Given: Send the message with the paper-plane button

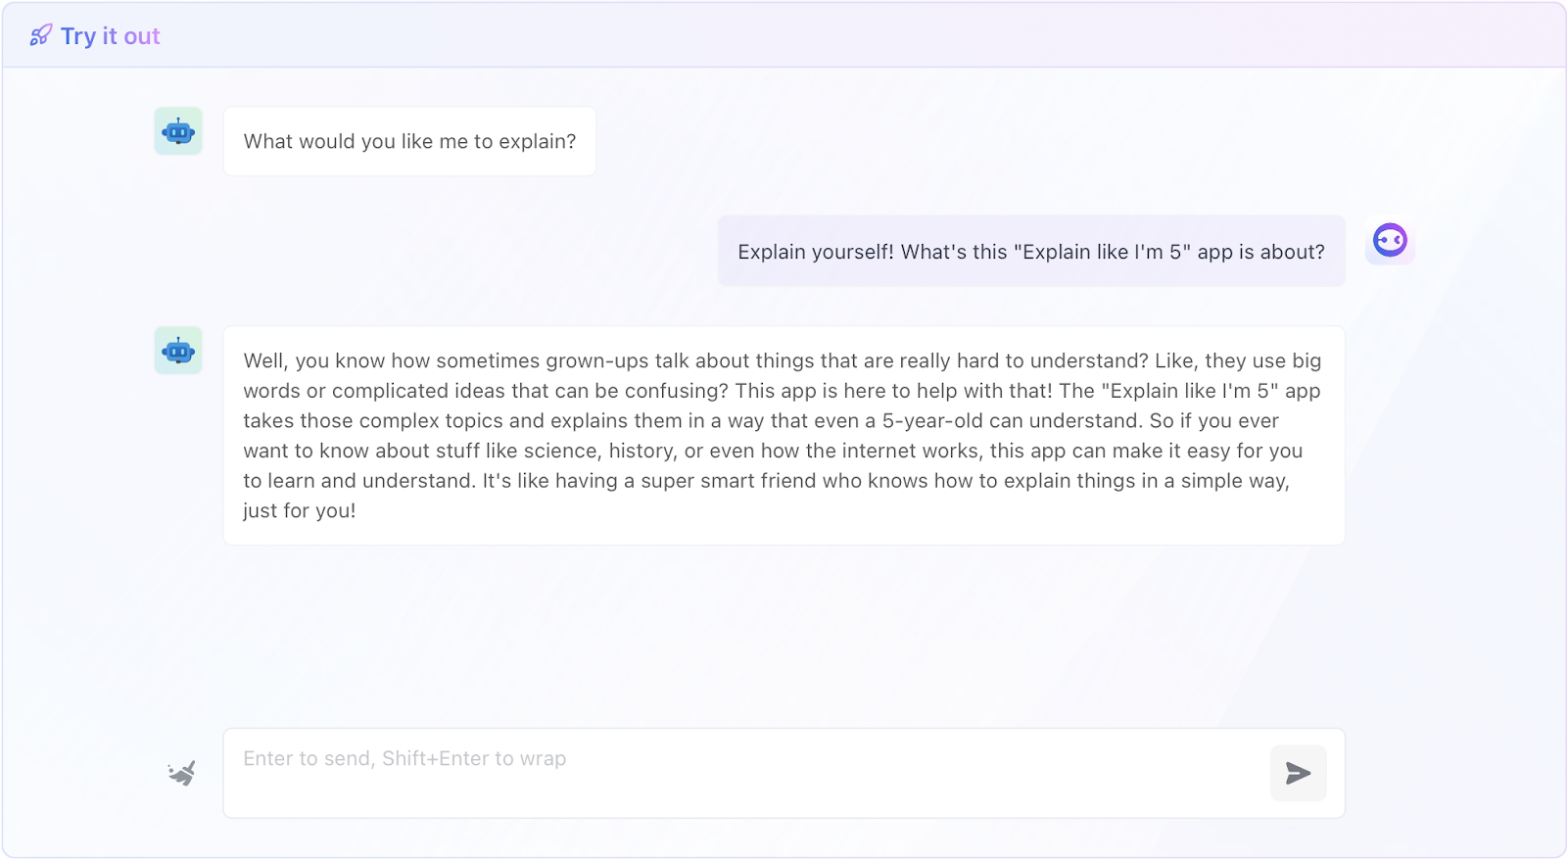Looking at the screenshot, I should [1299, 773].
